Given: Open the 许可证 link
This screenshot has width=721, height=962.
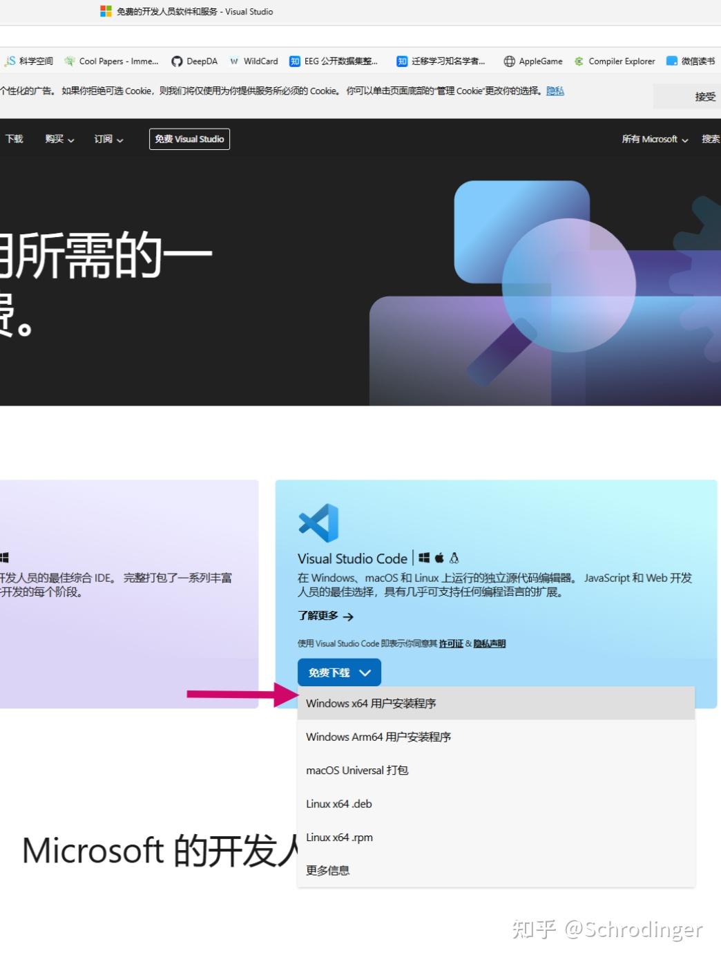Looking at the screenshot, I should pyautogui.click(x=450, y=643).
